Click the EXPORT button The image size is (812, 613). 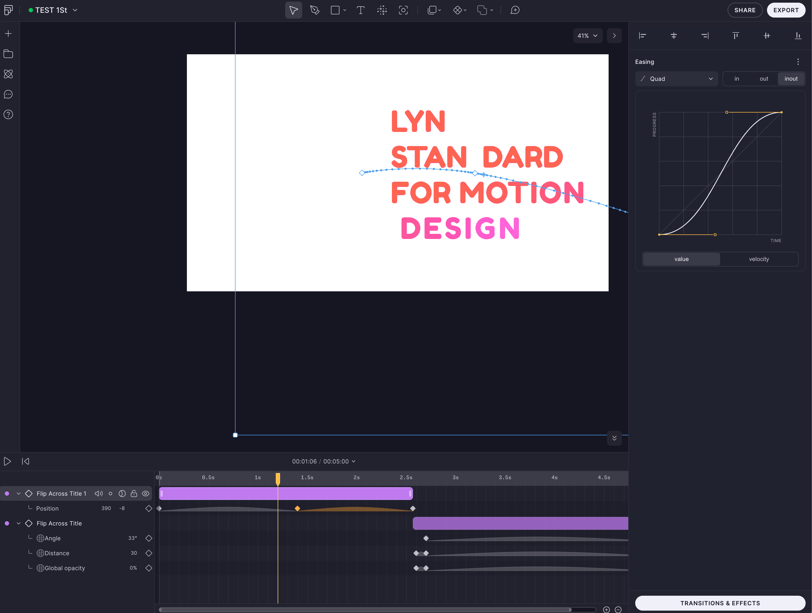[x=786, y=10]
